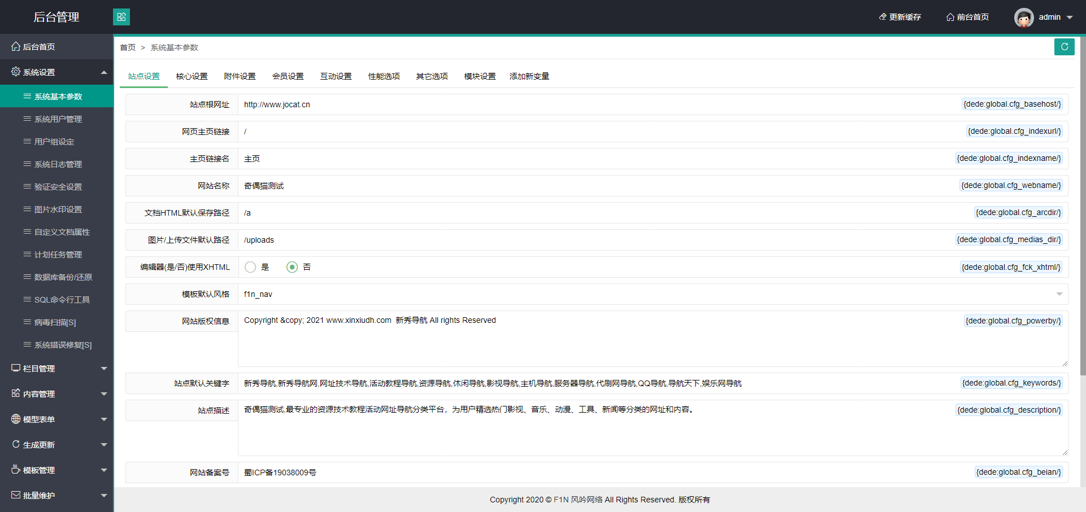
Task: Click the 批量维护 envelope icon
Action: pyautogui.click(x=16, y=495)
